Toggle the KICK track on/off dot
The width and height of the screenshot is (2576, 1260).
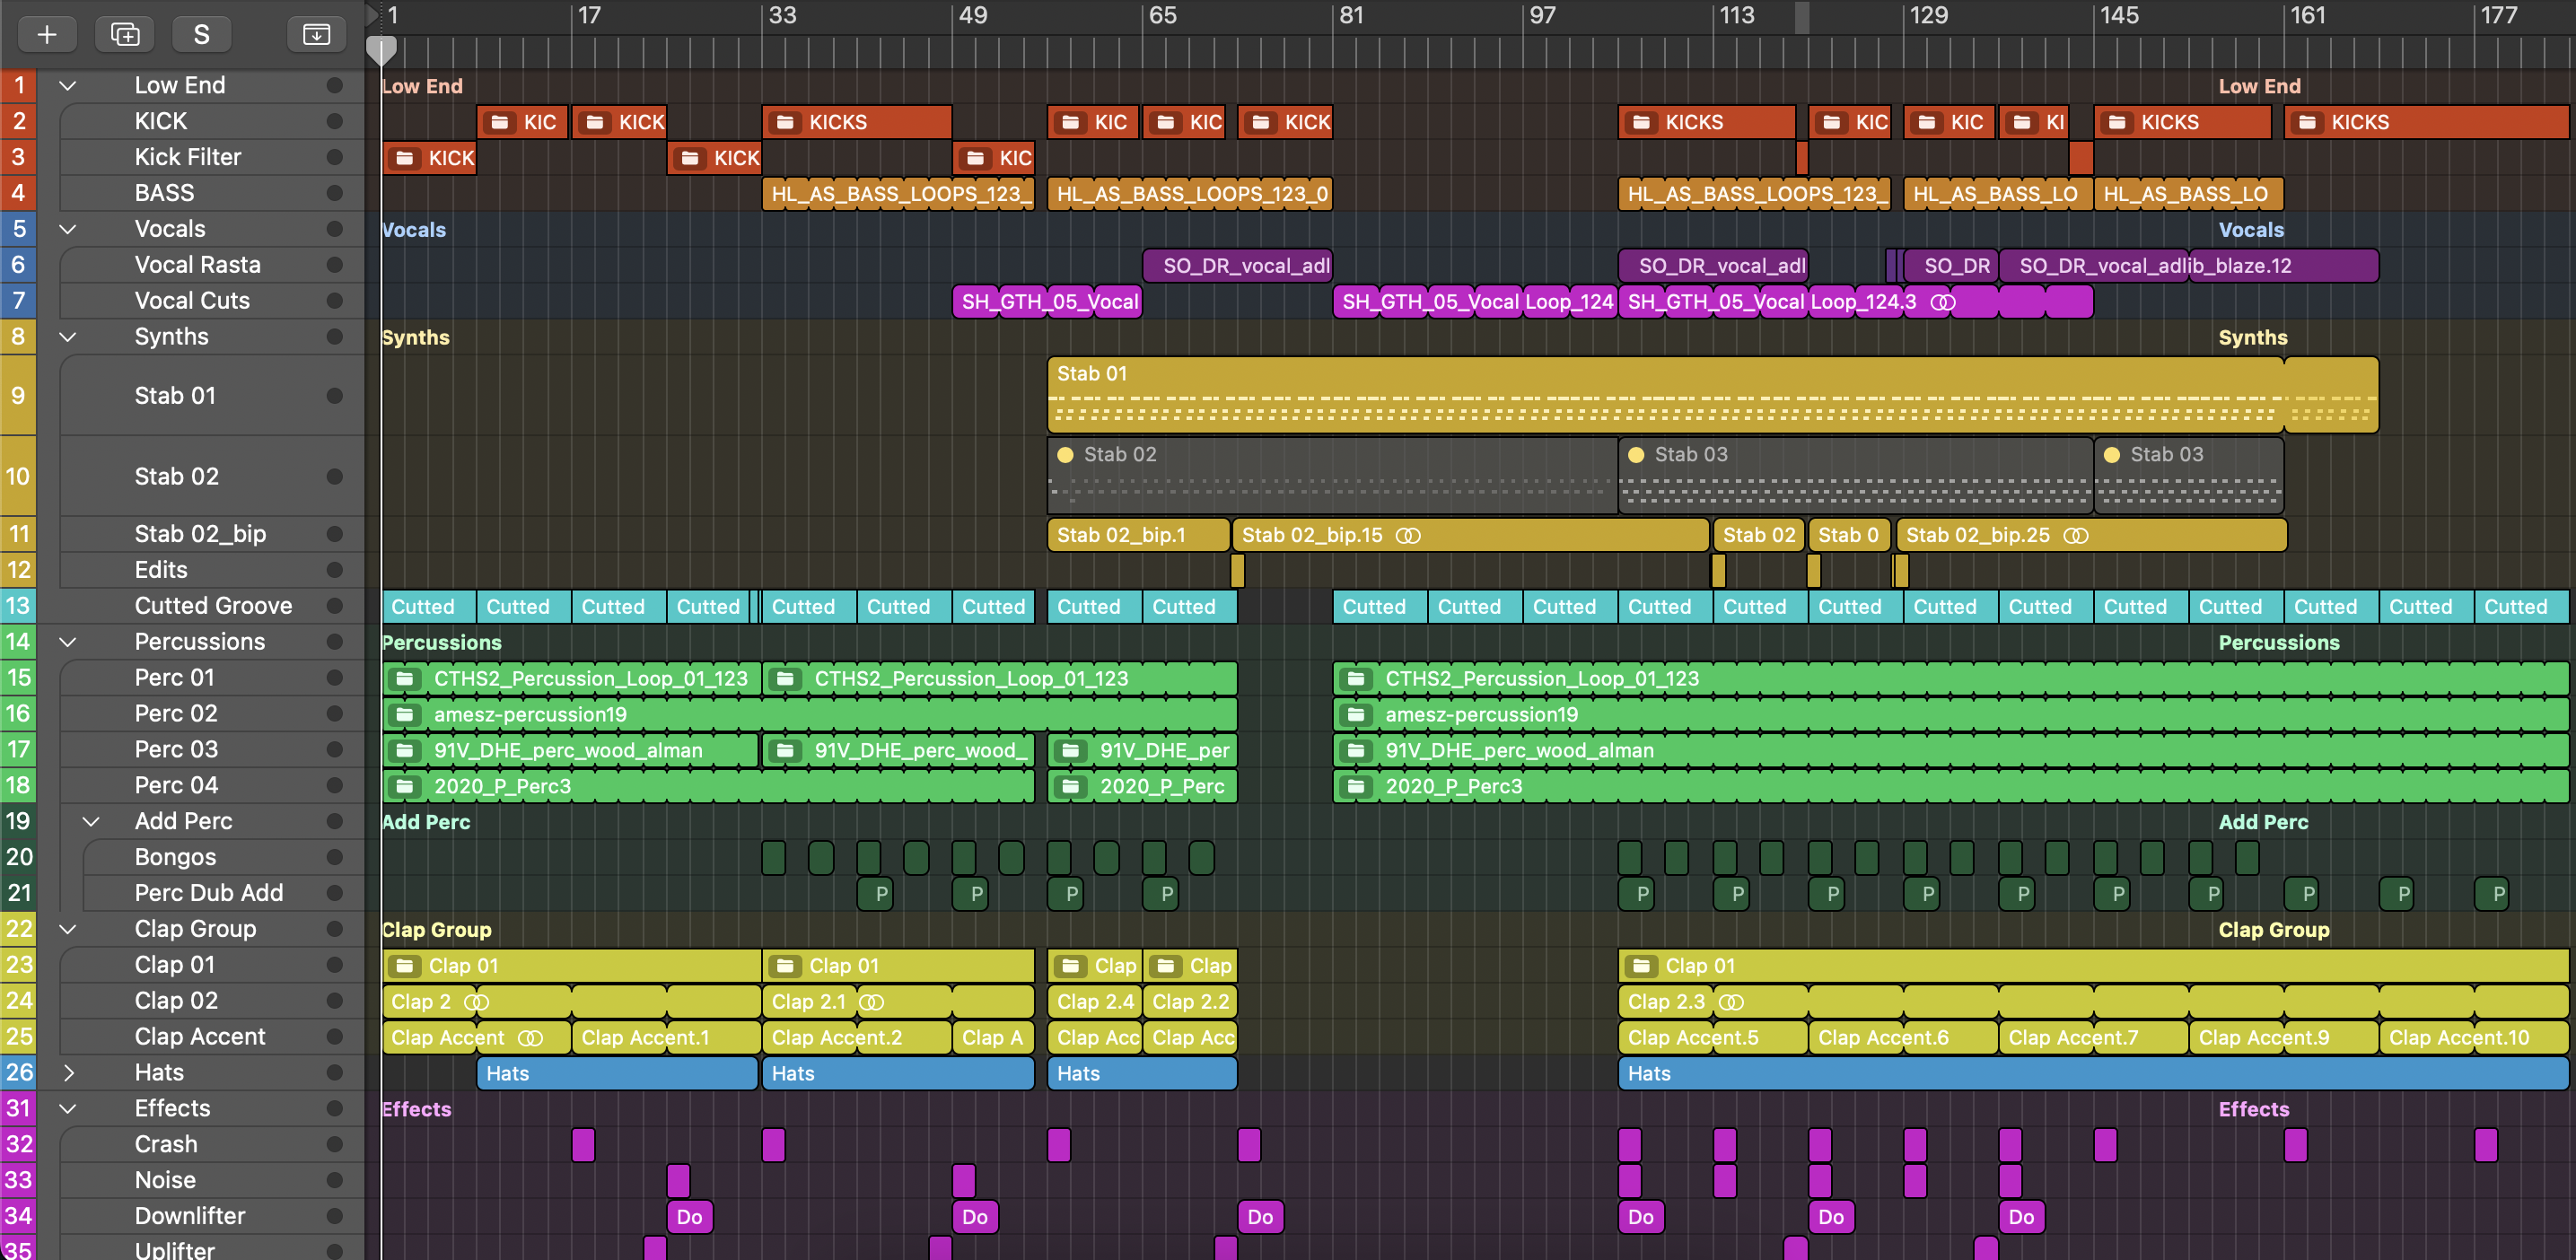click(x=334, y=121)
